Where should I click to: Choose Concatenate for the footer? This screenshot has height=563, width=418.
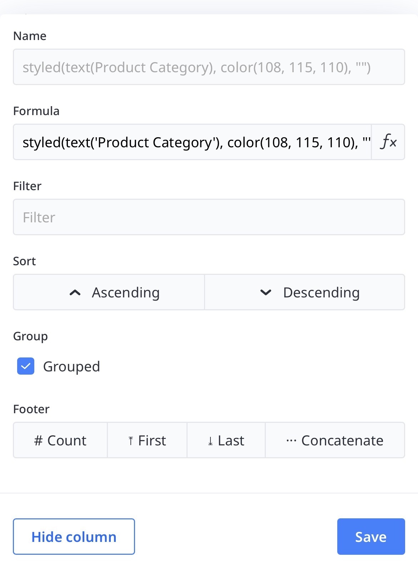[x=335, y=440]
